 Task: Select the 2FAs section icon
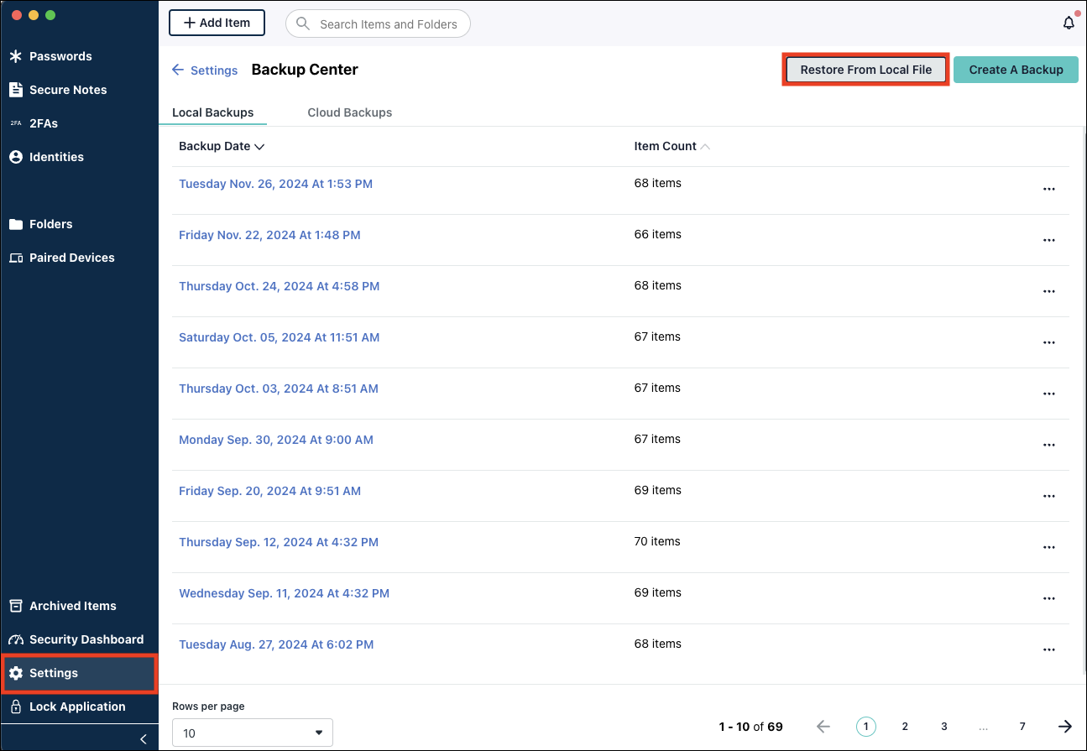(x=17, y=123)
